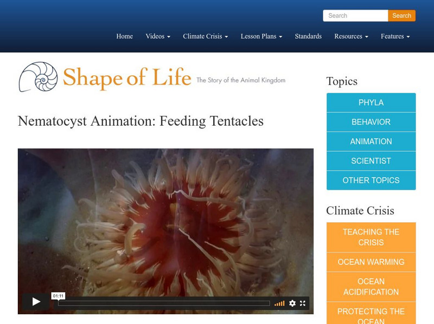The width and height of the screenshot is (434, 324).
Task: Open the BEHAVIOR topics category
Action: tap(371, 122)
